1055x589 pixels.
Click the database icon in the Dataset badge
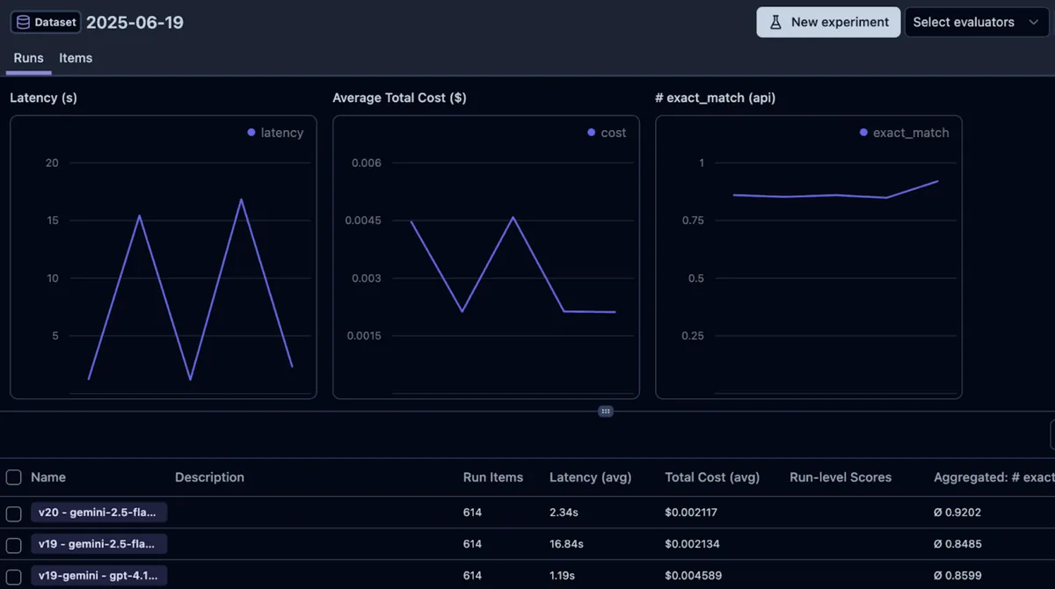pos(23,23)
